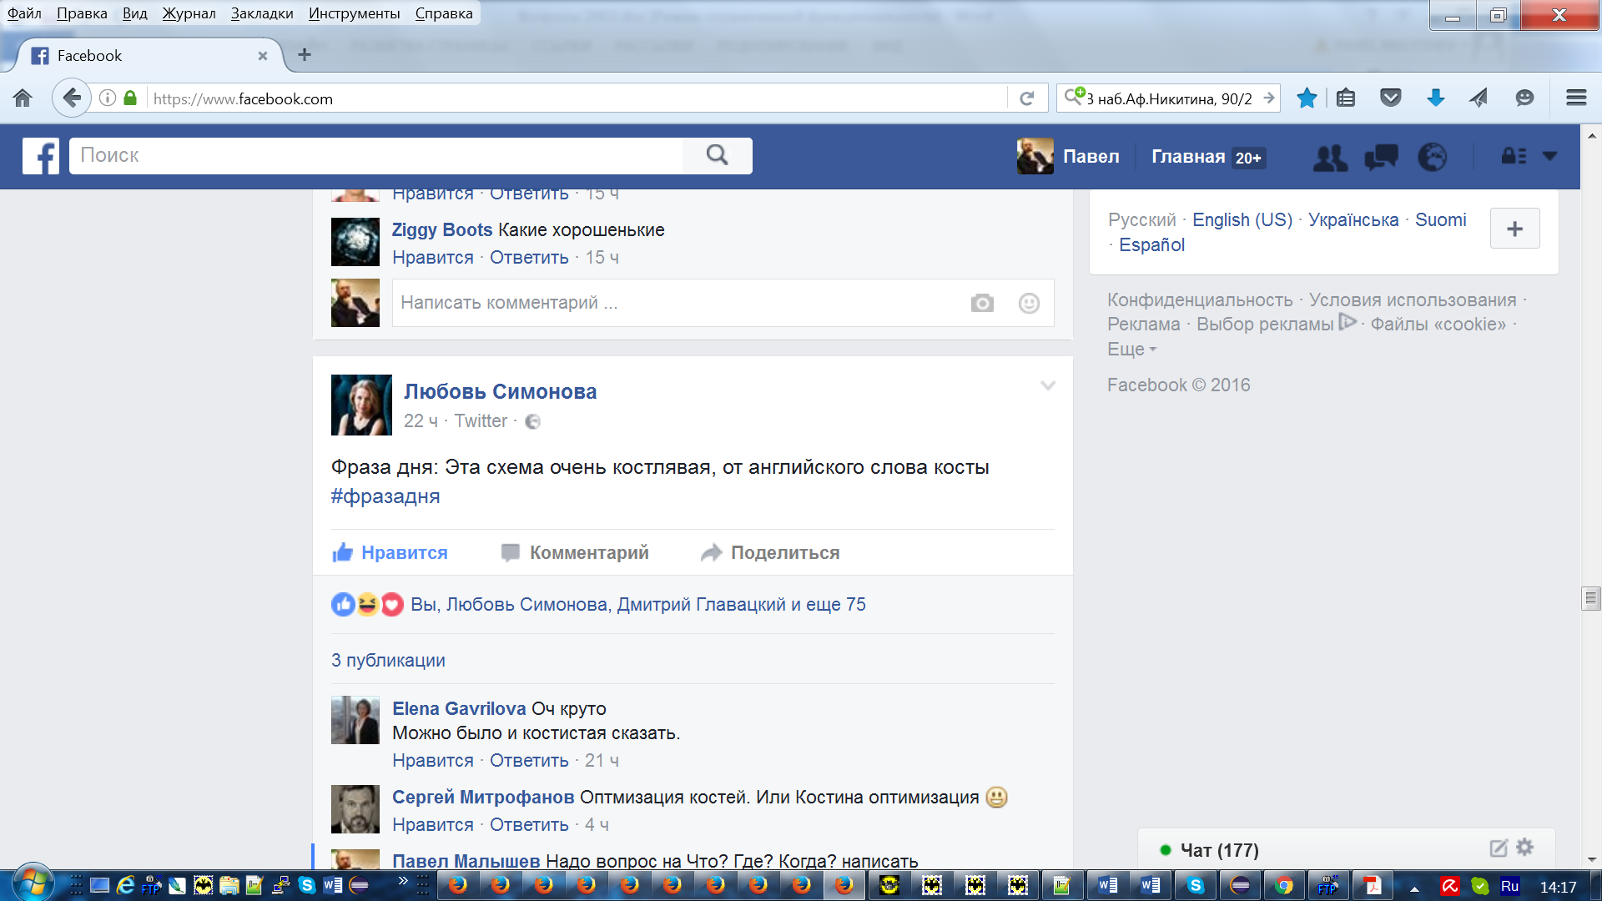Open Главная home link in header
The width and height of the screenshot is (1602, 901).
pos(1188,157)
